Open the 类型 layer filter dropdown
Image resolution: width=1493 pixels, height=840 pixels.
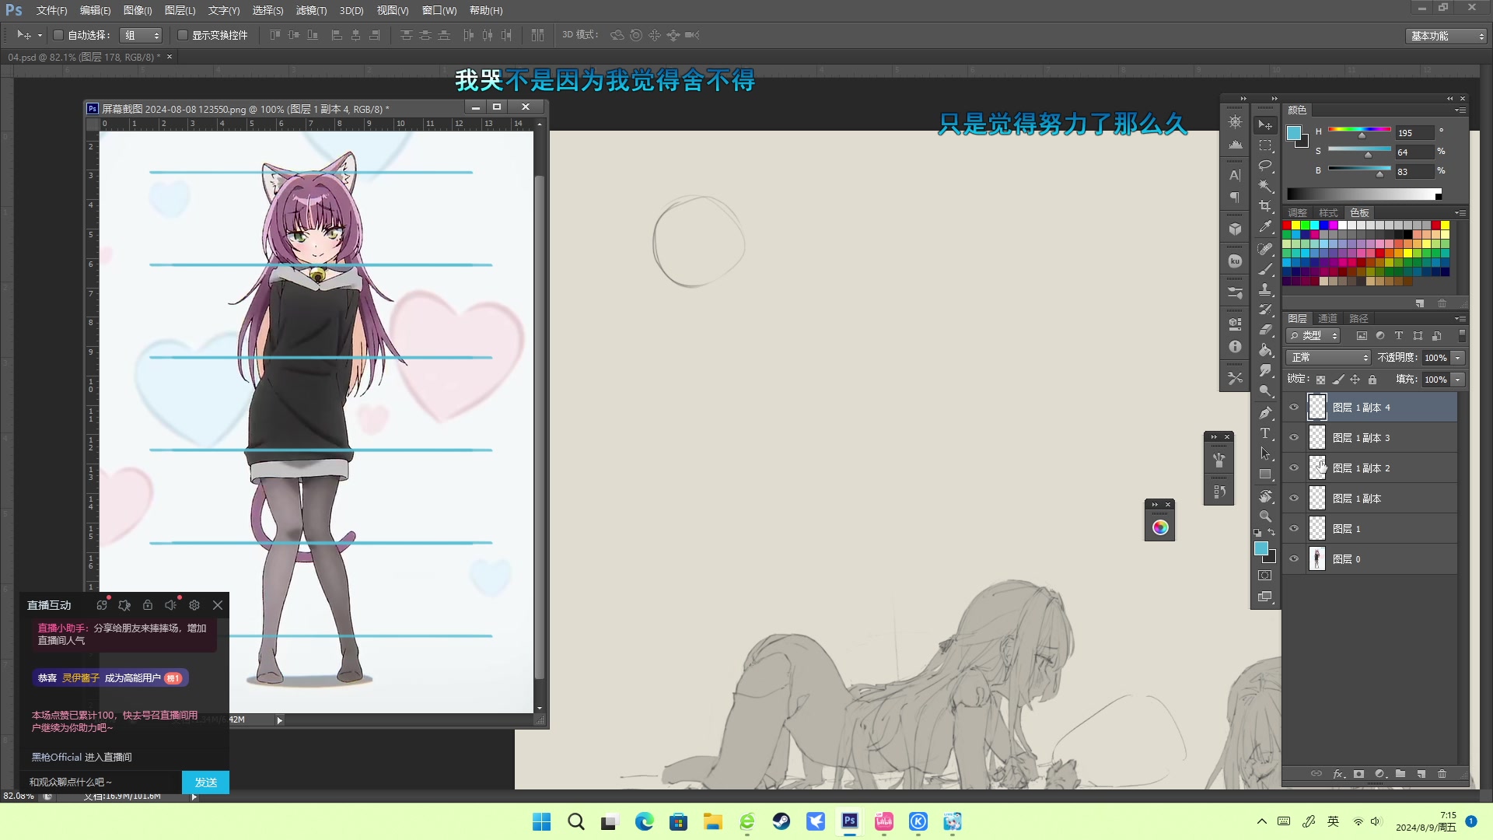click(1313, 336)
